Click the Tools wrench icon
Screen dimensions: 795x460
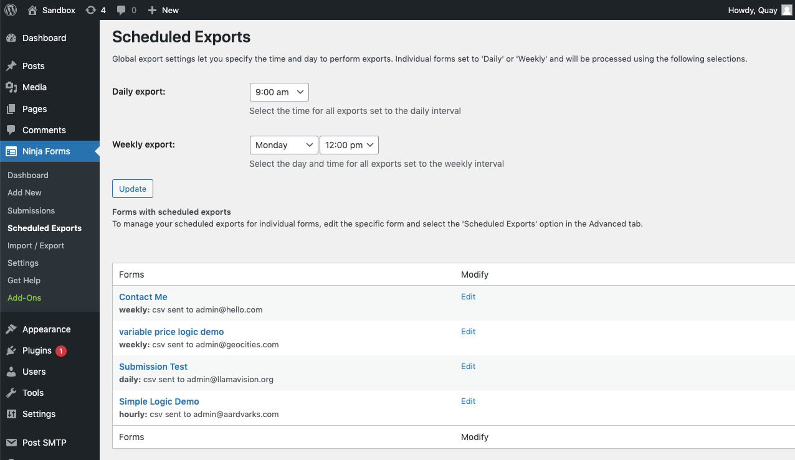coord(14,393)
